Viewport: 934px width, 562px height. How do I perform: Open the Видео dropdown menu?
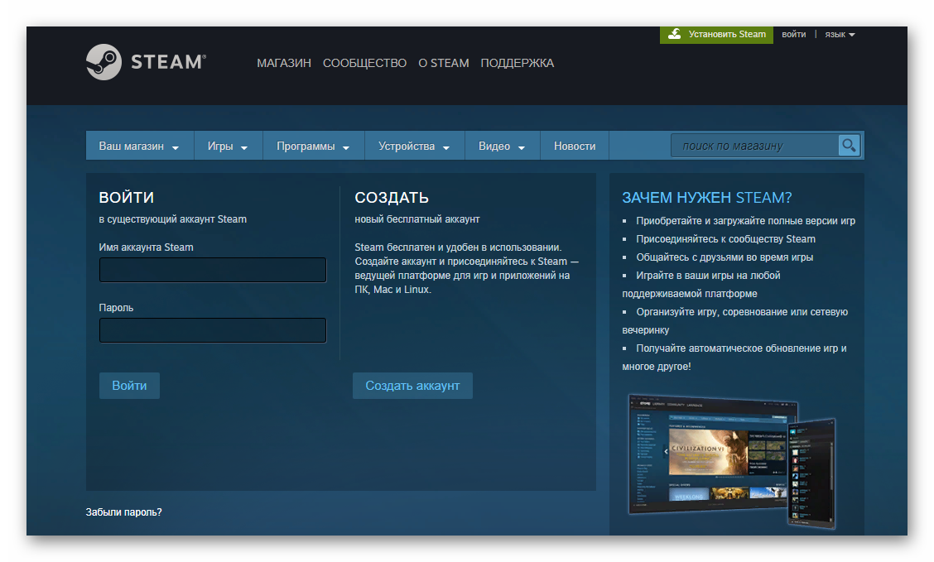[x=502, y=147]
